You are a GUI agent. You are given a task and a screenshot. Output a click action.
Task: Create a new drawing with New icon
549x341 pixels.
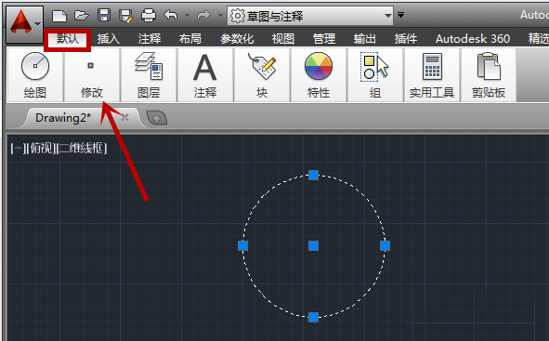coord(59,16)
